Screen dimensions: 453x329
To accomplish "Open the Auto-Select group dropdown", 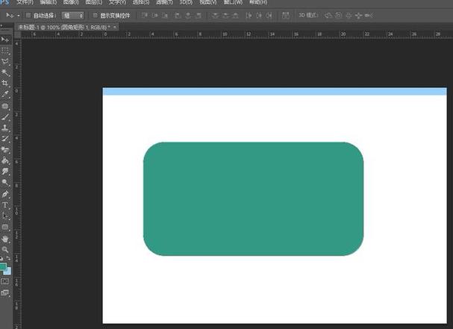I will (x=72, y=15).
